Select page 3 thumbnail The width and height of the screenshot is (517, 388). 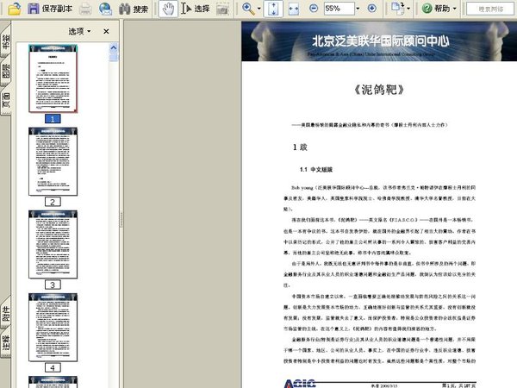tap(53, 245)
